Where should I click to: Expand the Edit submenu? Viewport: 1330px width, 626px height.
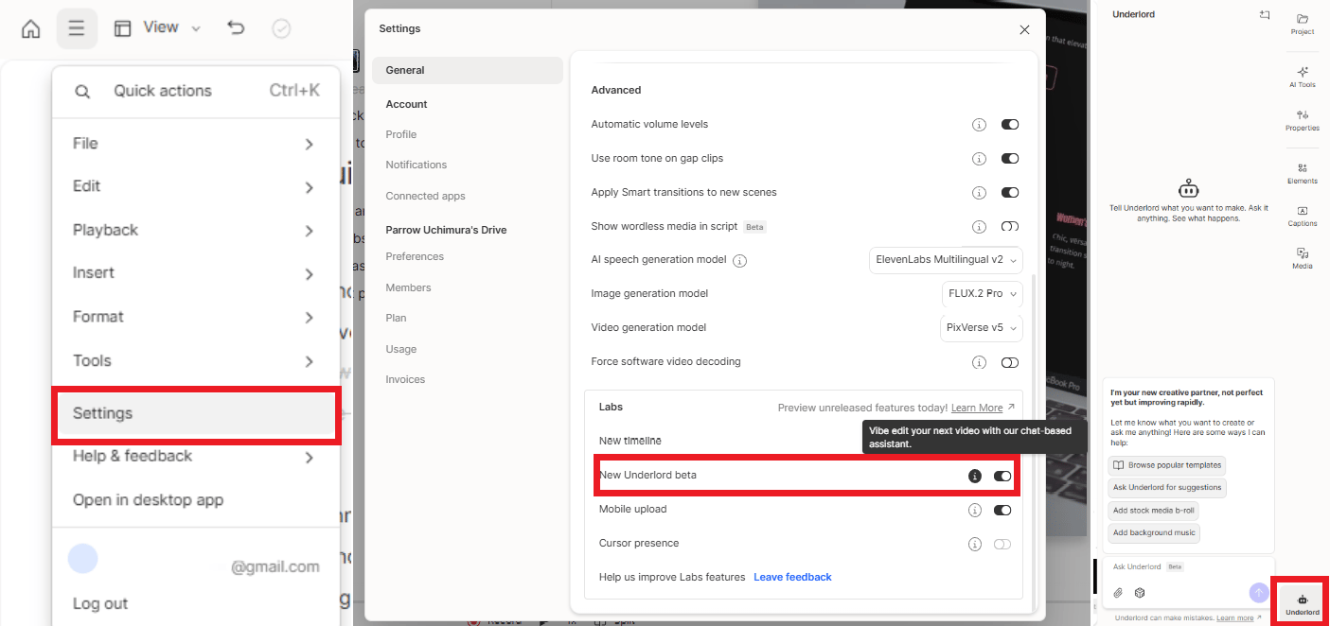pos(196,187)
